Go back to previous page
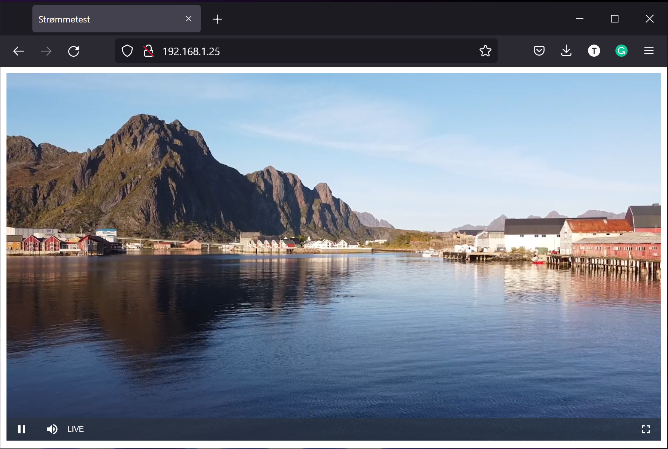 click(x=19, y=51)
